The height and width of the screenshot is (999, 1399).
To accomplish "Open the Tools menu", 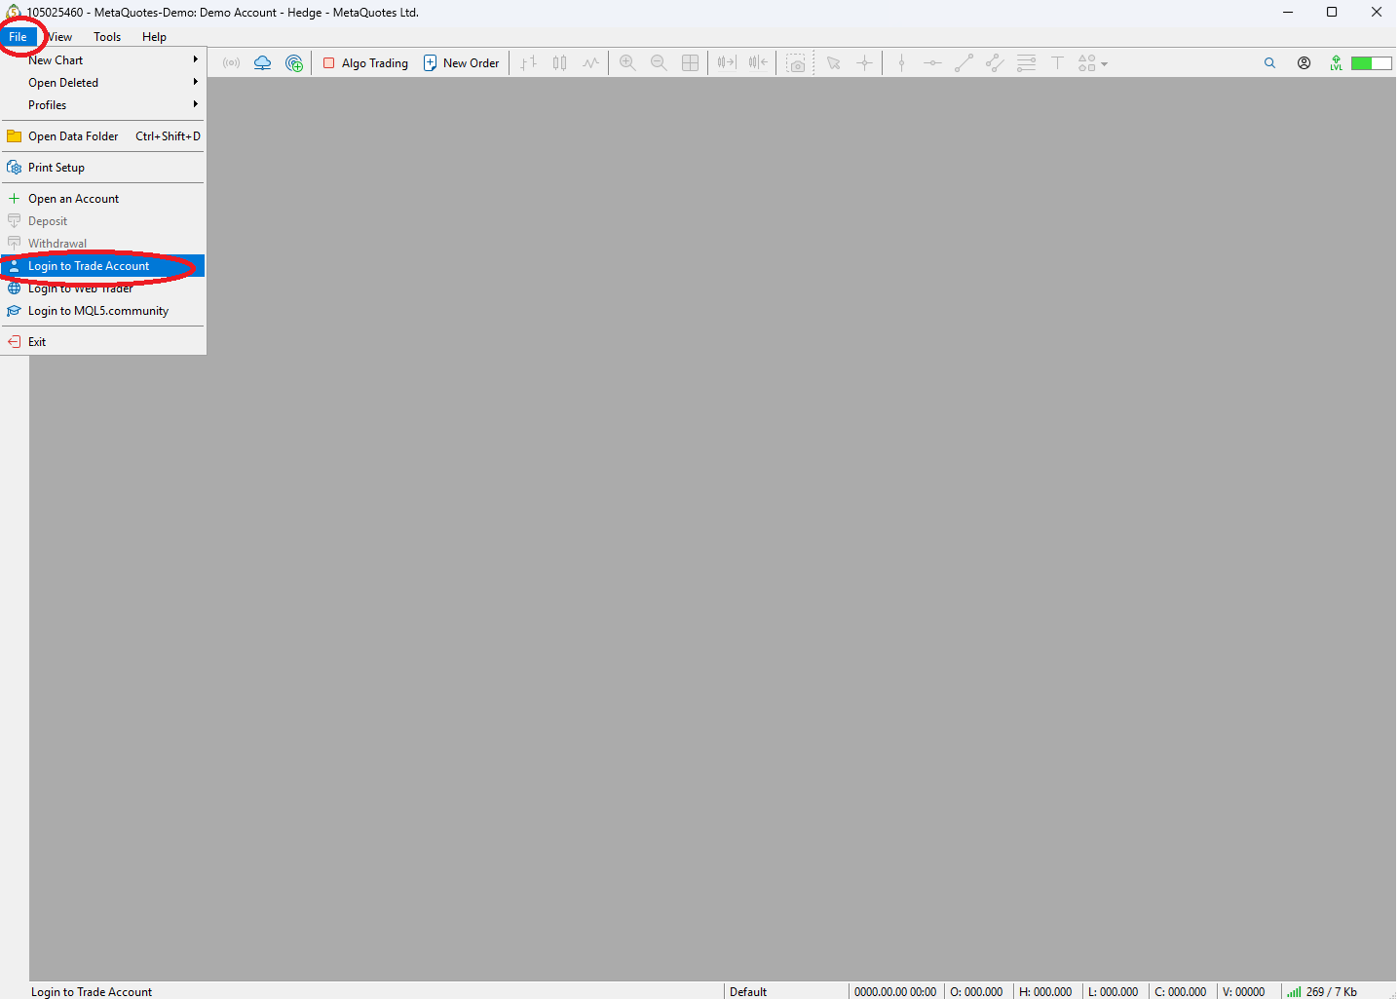I will coord(107,37).
